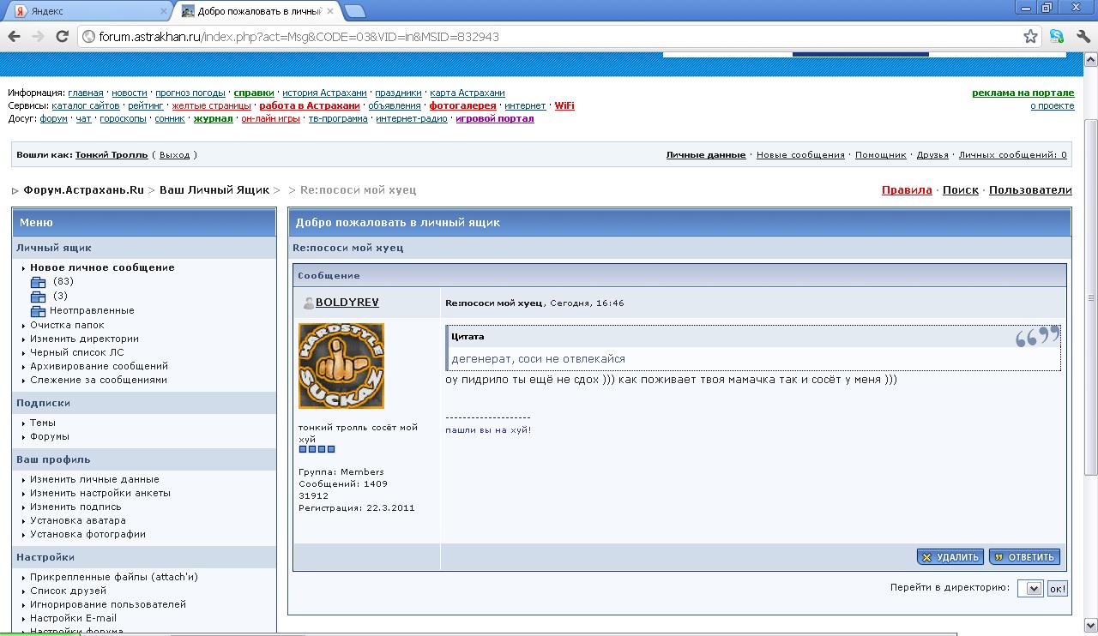Open the Помощник link
The width and height of the screenshot is (1098, 636).
pyautogui.click(x=881, y=155)
